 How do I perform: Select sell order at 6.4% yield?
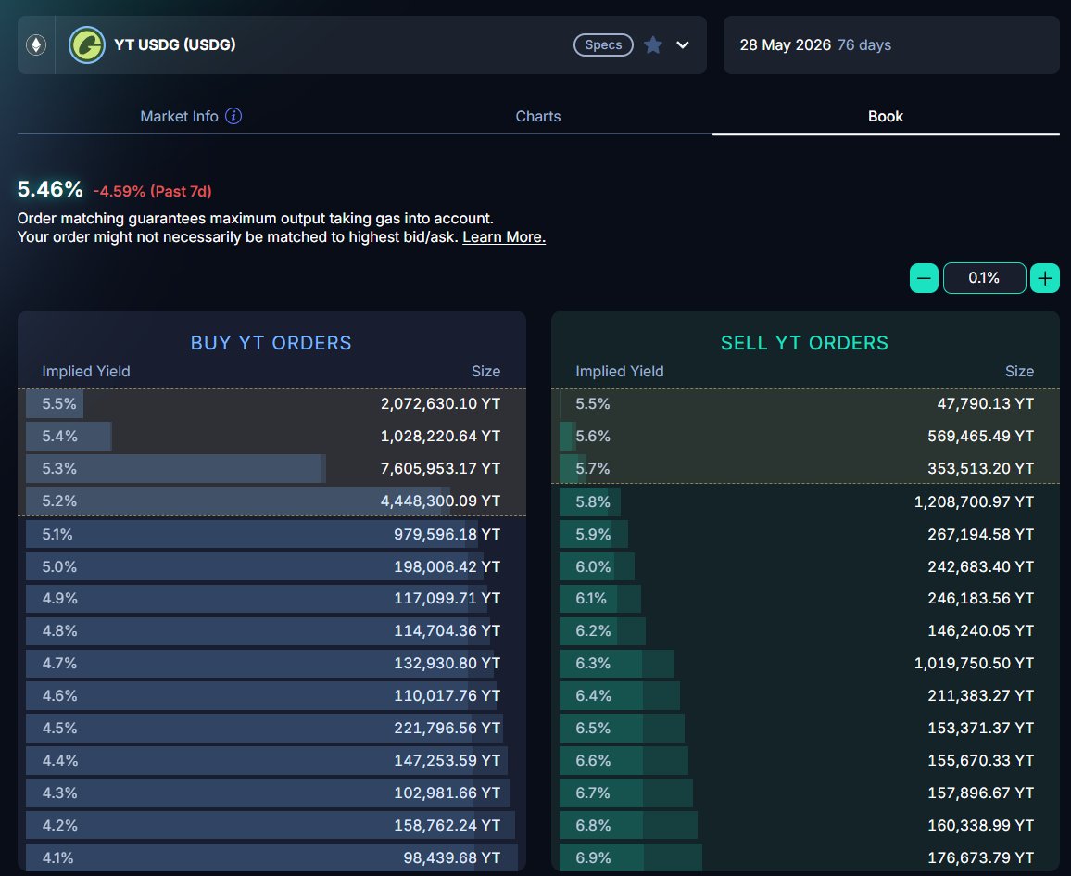tap(805, 695)
